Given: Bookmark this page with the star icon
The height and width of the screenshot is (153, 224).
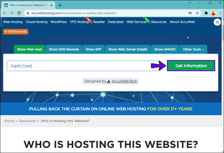Looking at the screenshot, I should click(197, 13).
